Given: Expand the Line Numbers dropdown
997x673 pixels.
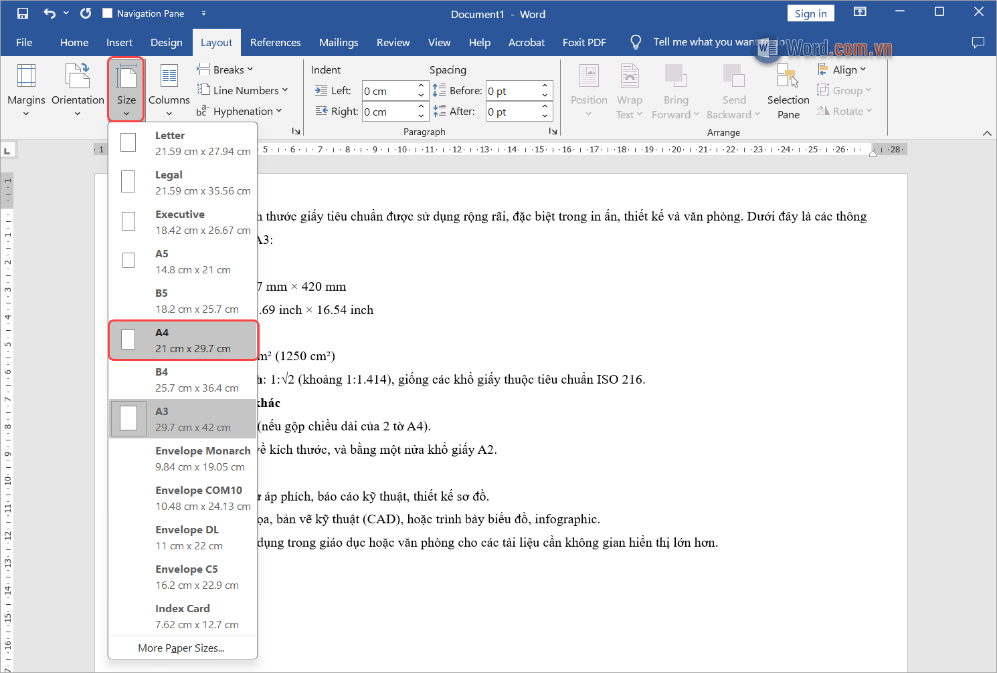Looking at the screenshot, I should [243, 90].
